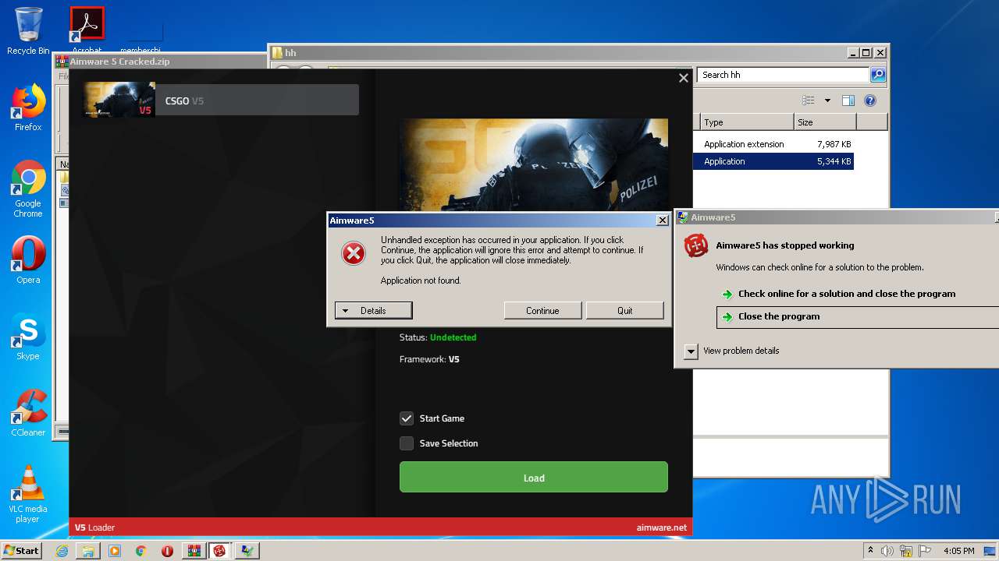This screenshot has width=999, height=561.
Task: Close the Aimware5 exception dialog
Action: pos(662,221)
